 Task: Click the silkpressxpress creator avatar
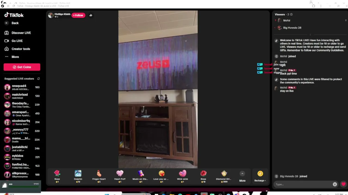click(7, 175)
